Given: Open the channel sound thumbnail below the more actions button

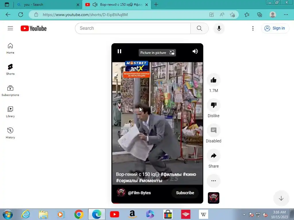Looking at the screenshot, I should (214, 198).
